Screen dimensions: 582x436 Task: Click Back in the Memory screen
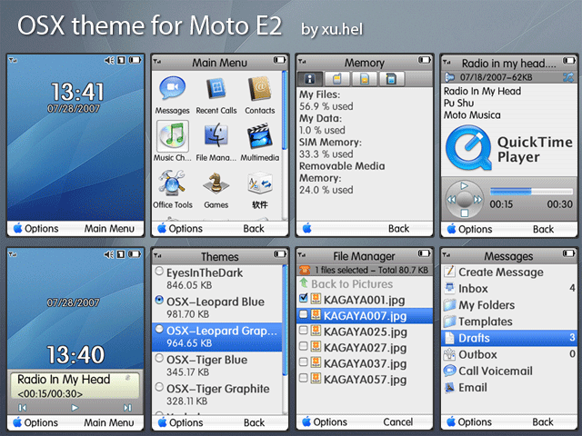(x=398, y=228)
